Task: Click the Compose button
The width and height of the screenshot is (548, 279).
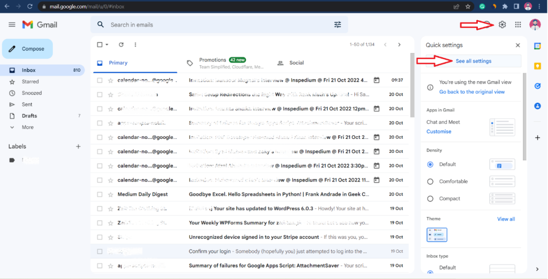Action: pyautogui.click(x=27, y=49)
